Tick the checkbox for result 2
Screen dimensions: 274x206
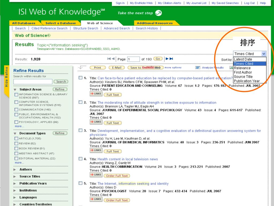(80, 102)
